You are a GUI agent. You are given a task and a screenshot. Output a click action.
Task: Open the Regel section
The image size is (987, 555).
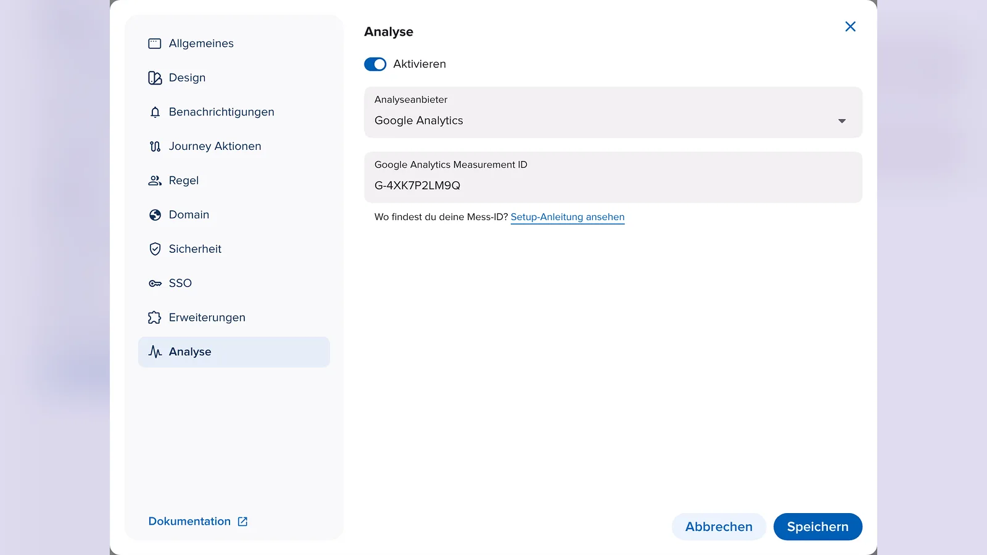234,181
